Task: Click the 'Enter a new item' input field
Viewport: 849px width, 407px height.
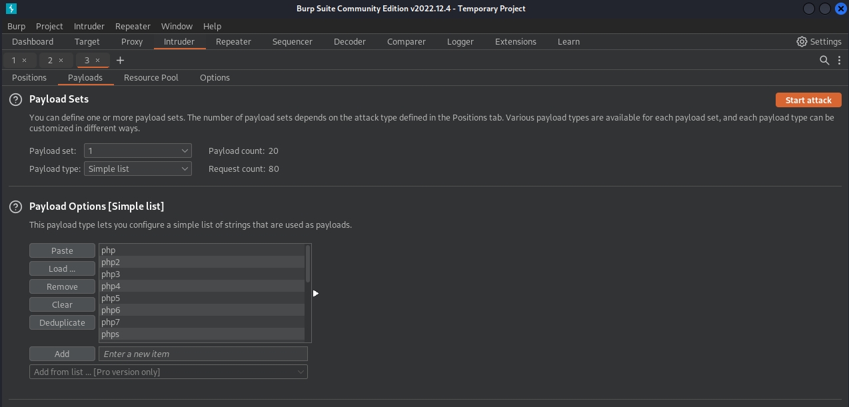Action: [x=203, y=354]
